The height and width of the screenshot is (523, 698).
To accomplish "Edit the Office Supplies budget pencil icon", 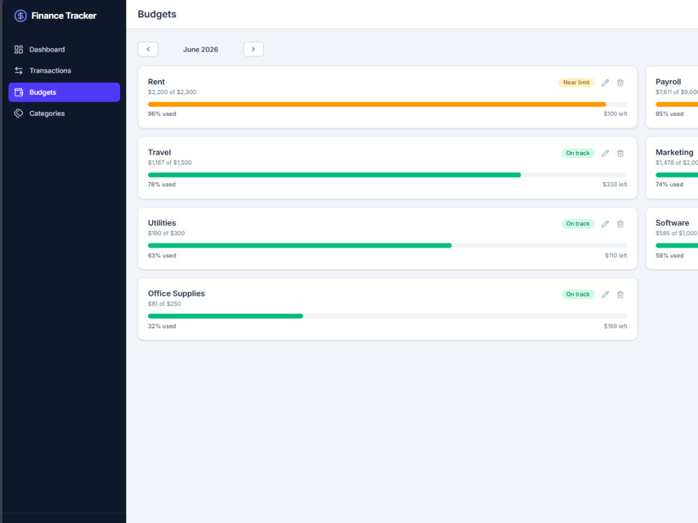I will coord(605,294).
